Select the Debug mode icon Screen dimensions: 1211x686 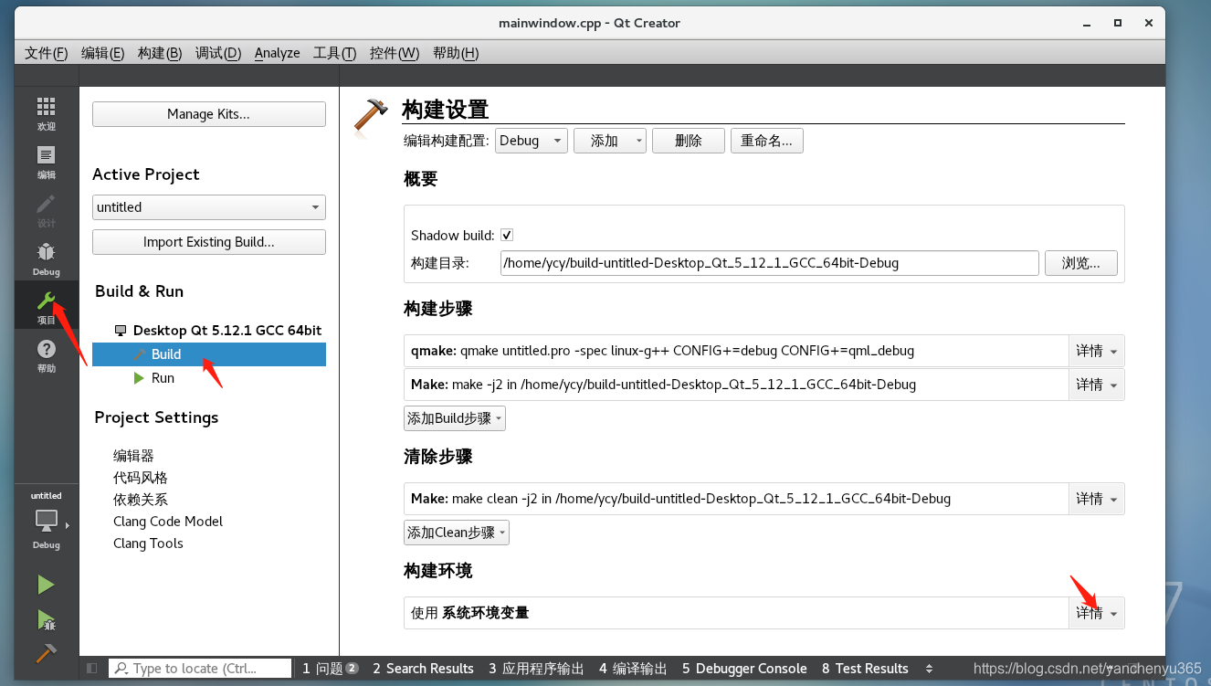(46, 257)
